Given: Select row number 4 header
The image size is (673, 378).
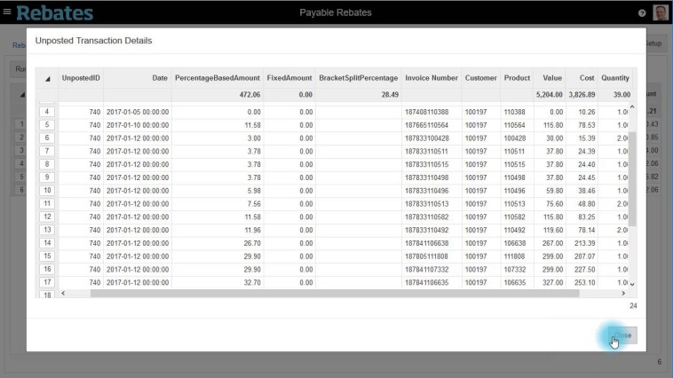Looking at the screenshot, I should click(x=47, y=112).
